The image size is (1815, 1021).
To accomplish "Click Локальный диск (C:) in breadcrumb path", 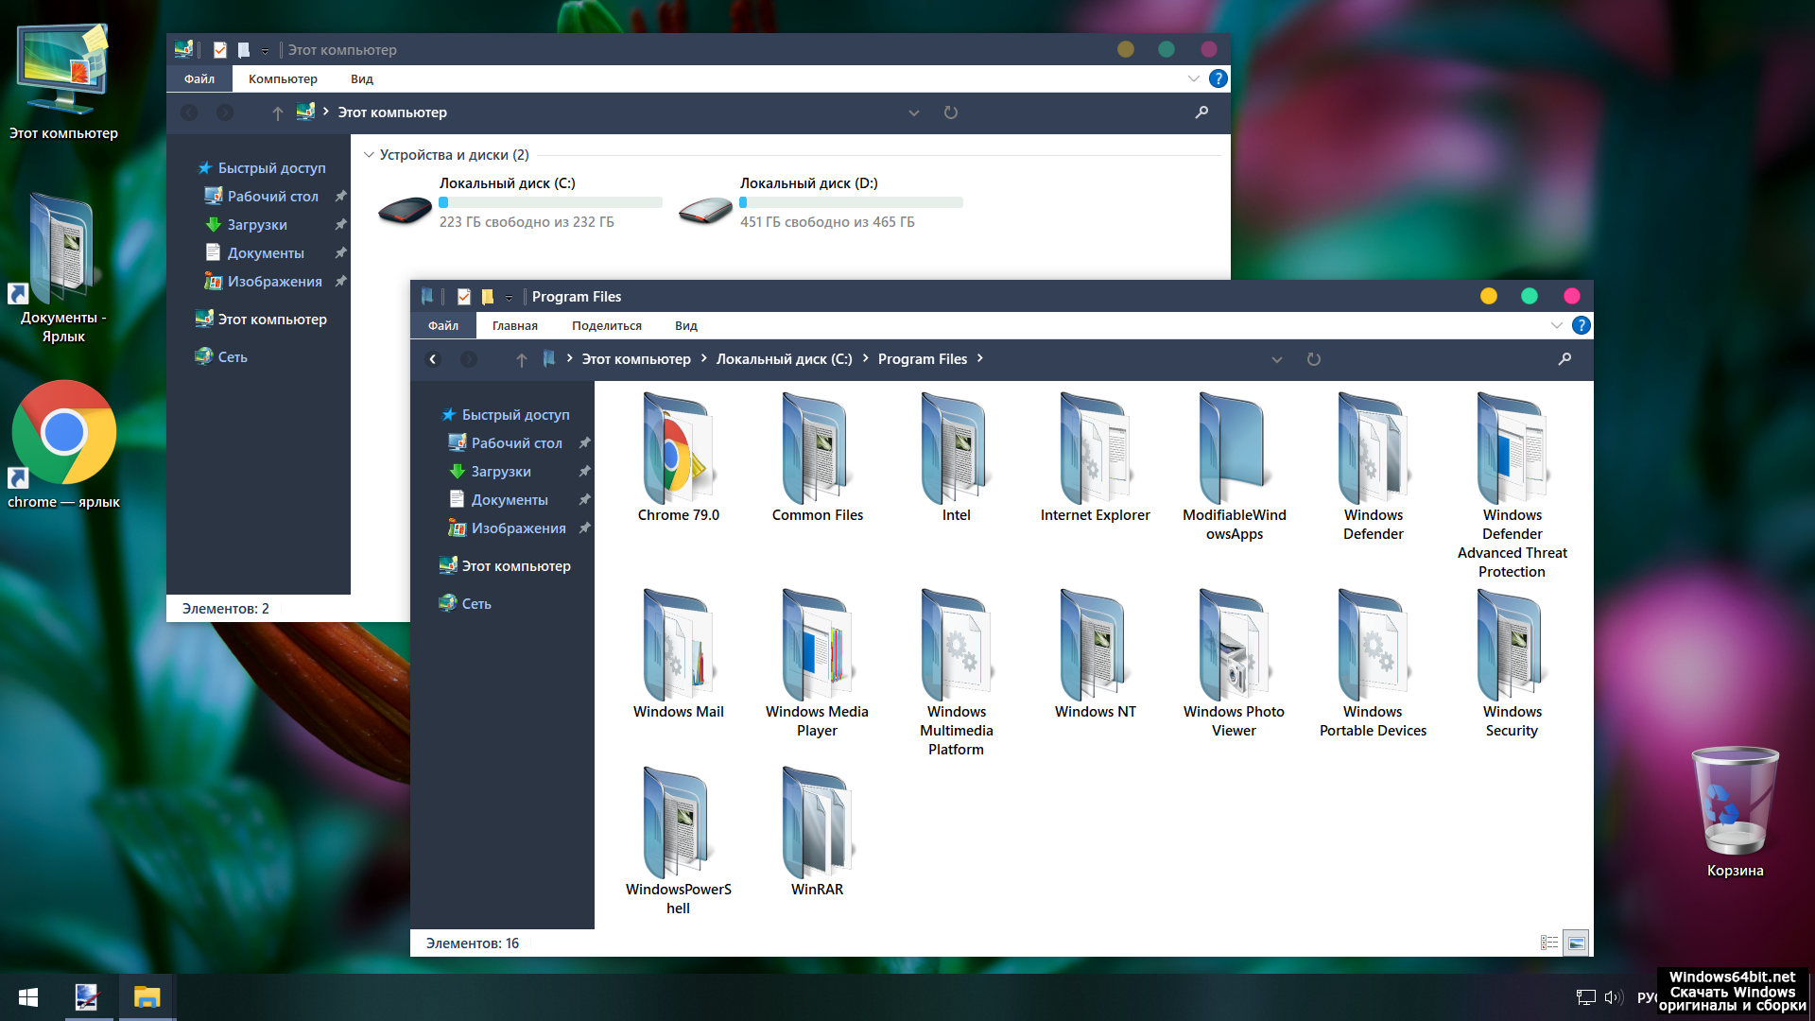I will coord(784,359).
